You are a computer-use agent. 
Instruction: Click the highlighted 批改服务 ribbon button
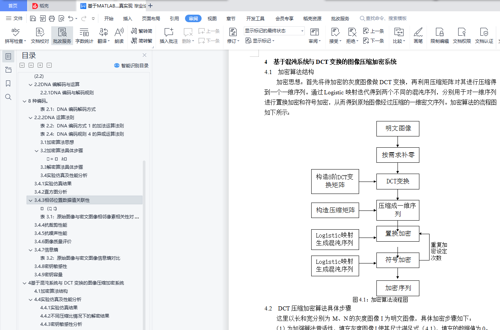[62, 36]
